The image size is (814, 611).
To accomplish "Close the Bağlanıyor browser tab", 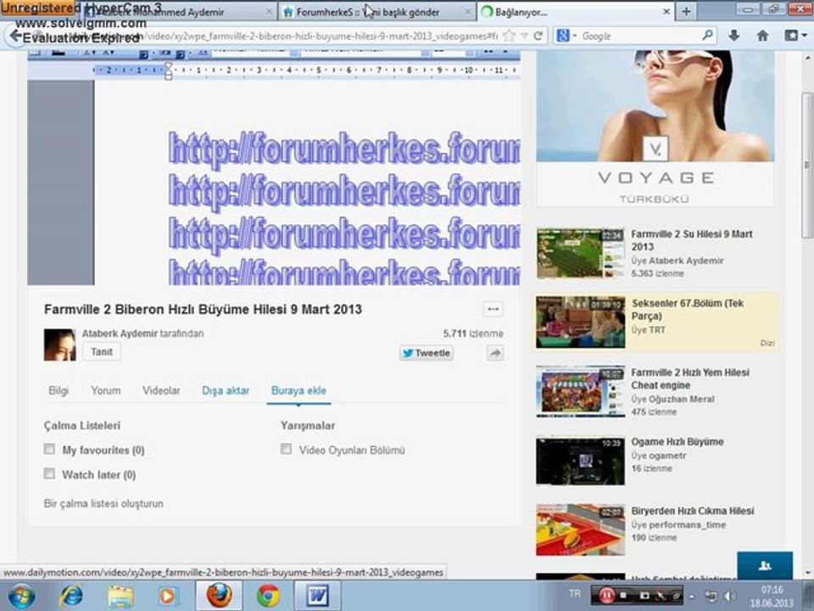I will [666, 11].
